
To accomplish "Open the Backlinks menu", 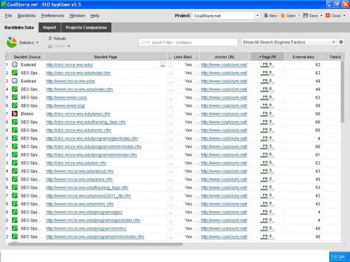I will tap(27, 16).
